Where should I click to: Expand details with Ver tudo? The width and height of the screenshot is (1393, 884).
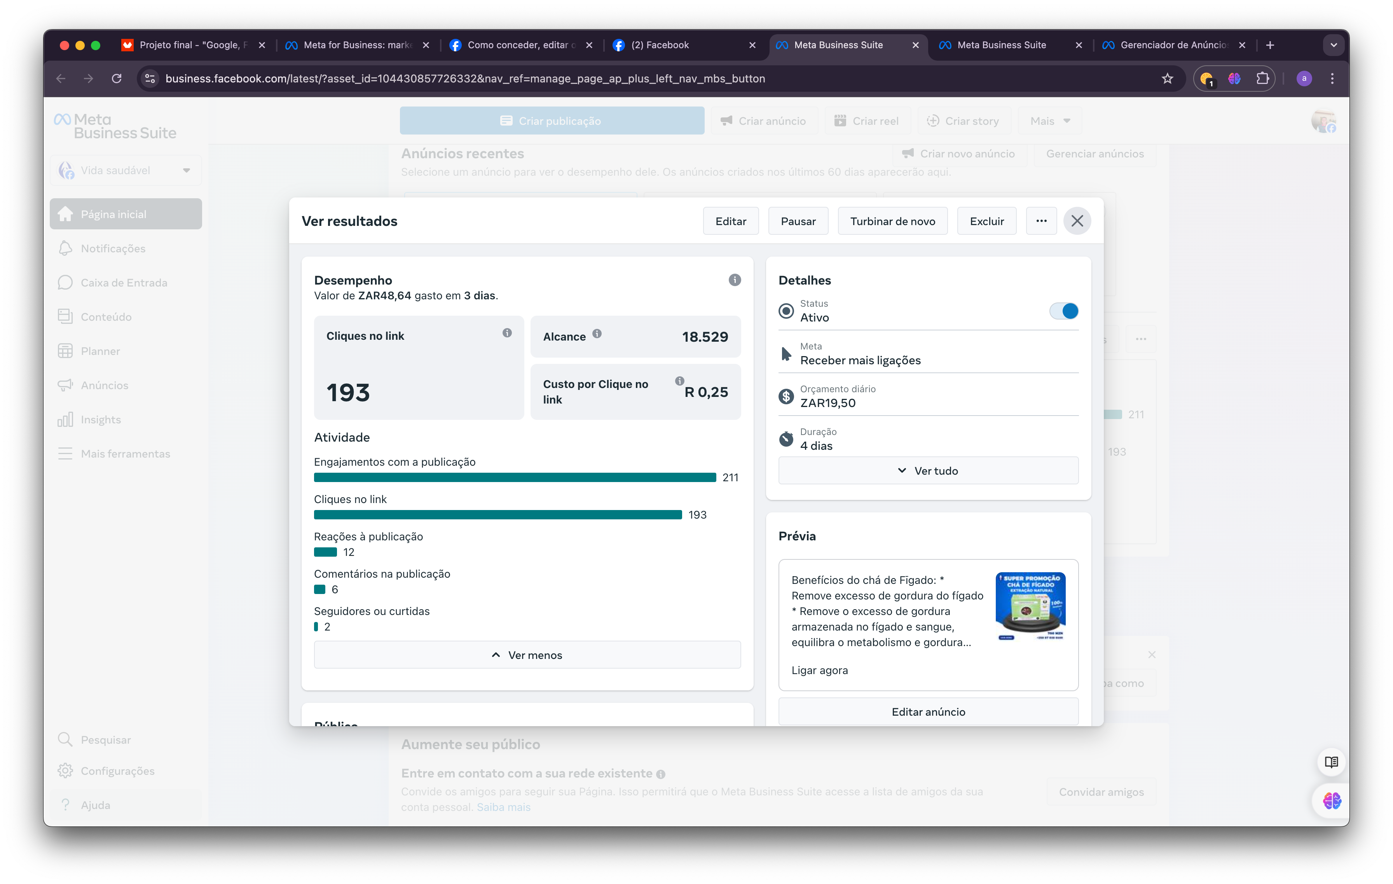(928, 470)
